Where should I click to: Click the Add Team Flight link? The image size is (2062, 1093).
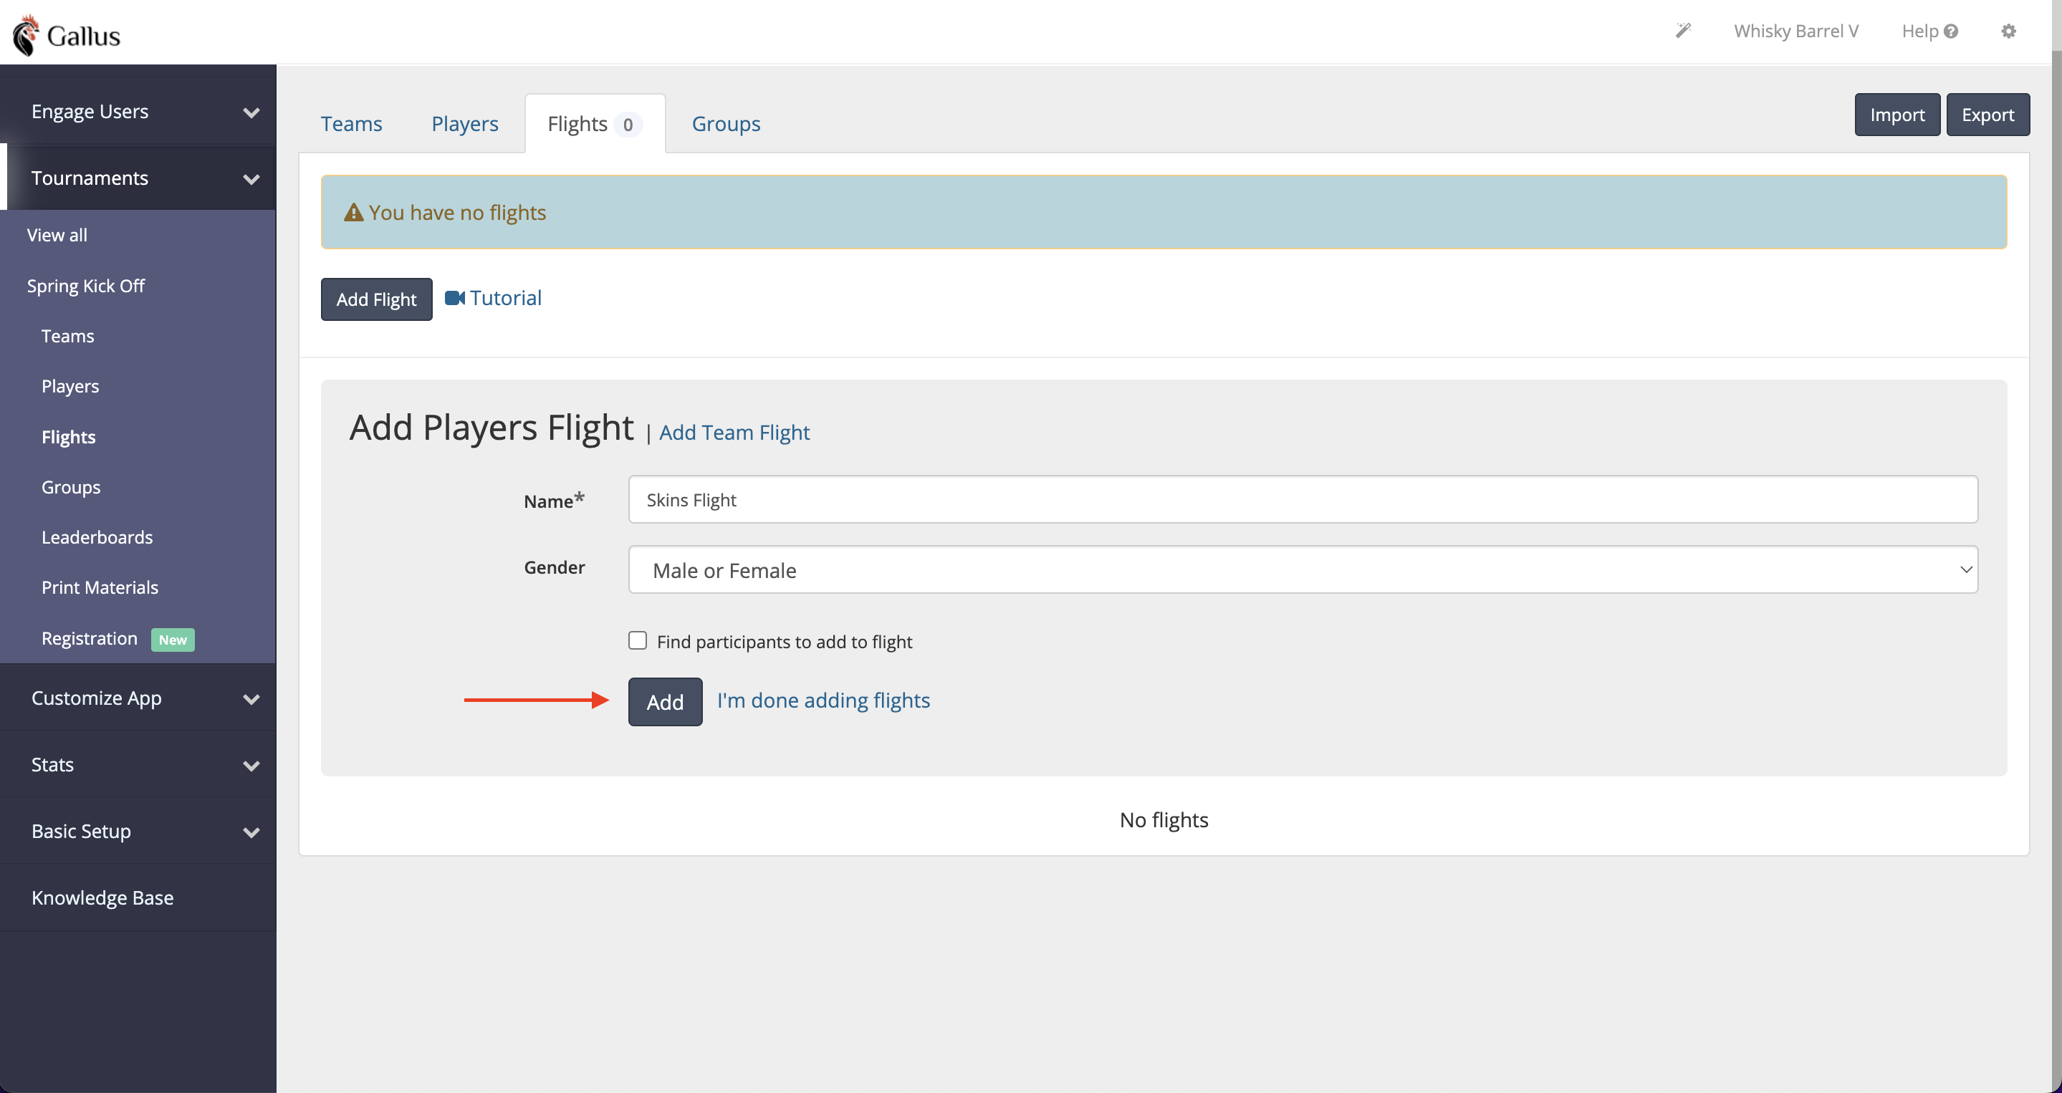[x=734, y=432]
